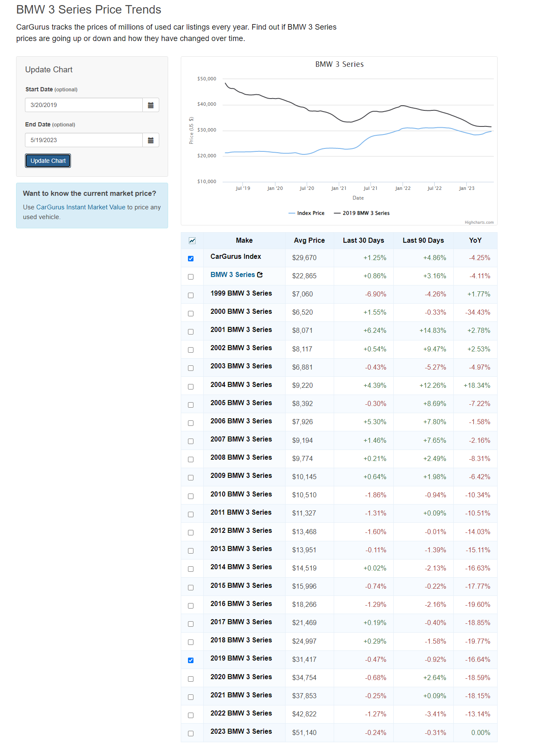Select the 2010 BMW 3 Series checkbox
The width and height of the screenshot is (539, 746).
point(191,496)
